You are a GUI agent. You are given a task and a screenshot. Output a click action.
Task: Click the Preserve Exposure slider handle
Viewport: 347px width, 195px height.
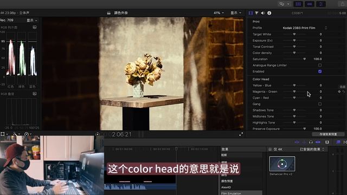305,129
